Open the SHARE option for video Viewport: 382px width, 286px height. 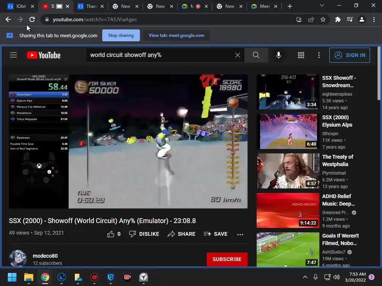click(x=181, y=234)
